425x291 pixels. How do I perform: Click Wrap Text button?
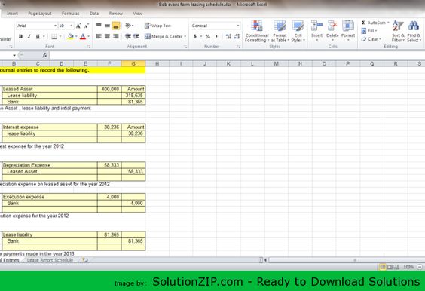pyautogui.click(x=157, y=26)
